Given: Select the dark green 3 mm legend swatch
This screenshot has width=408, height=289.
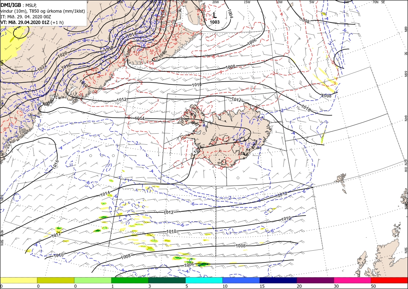Looking at the screenshot, I should pos(167,280).
